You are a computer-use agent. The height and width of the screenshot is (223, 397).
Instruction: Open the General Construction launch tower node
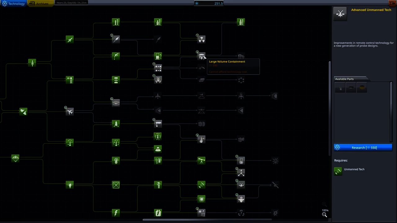70,80
